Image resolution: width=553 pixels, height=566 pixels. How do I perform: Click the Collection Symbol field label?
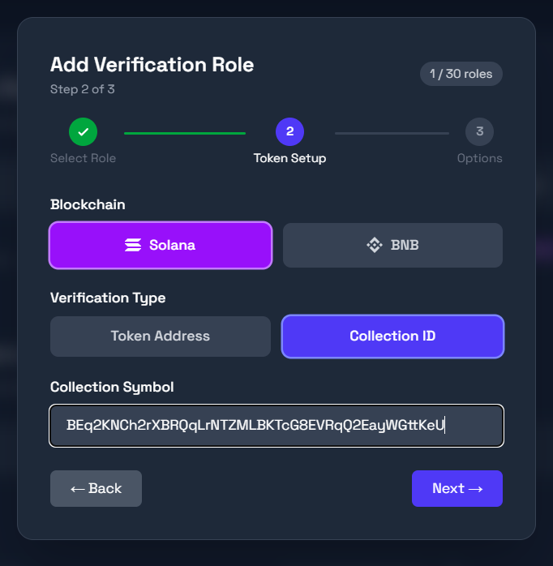(112, 387)
